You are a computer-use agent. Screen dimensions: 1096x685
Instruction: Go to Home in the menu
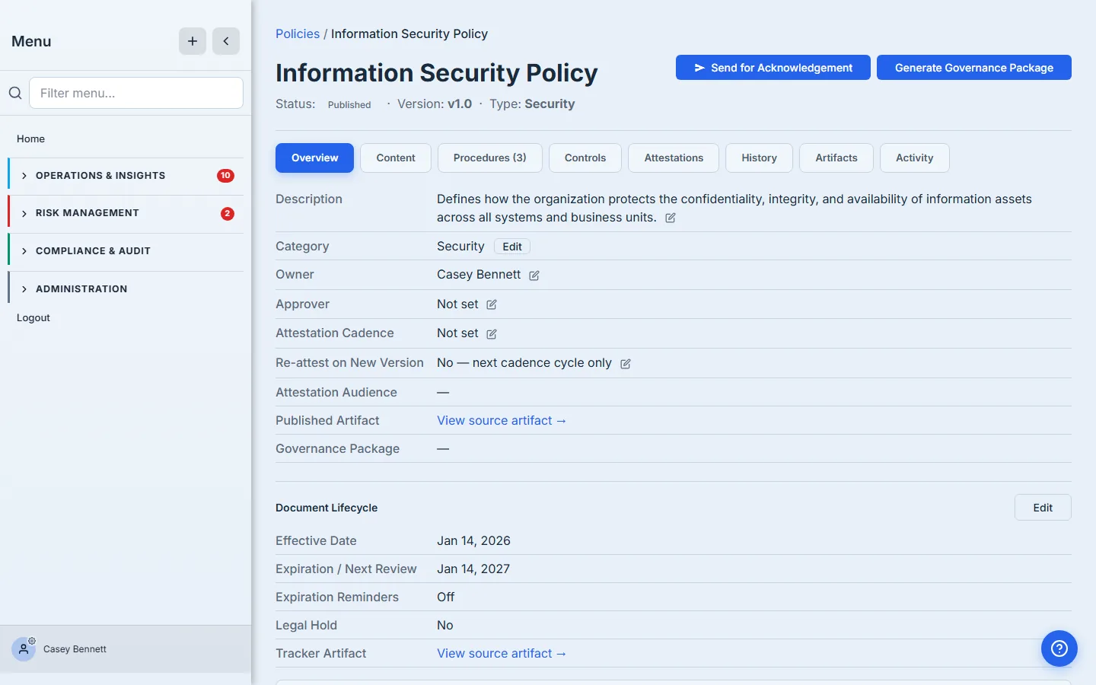[31, 139]
